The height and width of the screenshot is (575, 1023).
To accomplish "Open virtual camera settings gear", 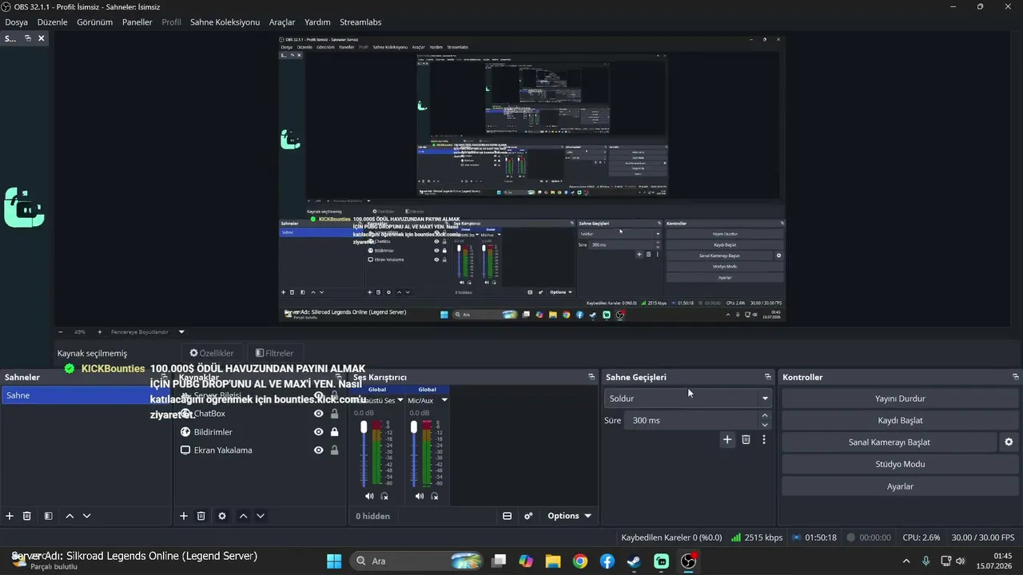I will click(x=1009, y=442).
